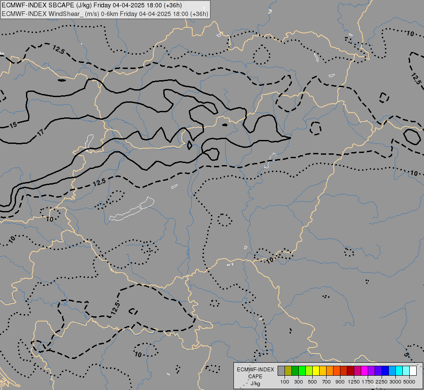This screenshot has height=390, width=424.
Task: Click the legend value 100
Action: (285, 382)
